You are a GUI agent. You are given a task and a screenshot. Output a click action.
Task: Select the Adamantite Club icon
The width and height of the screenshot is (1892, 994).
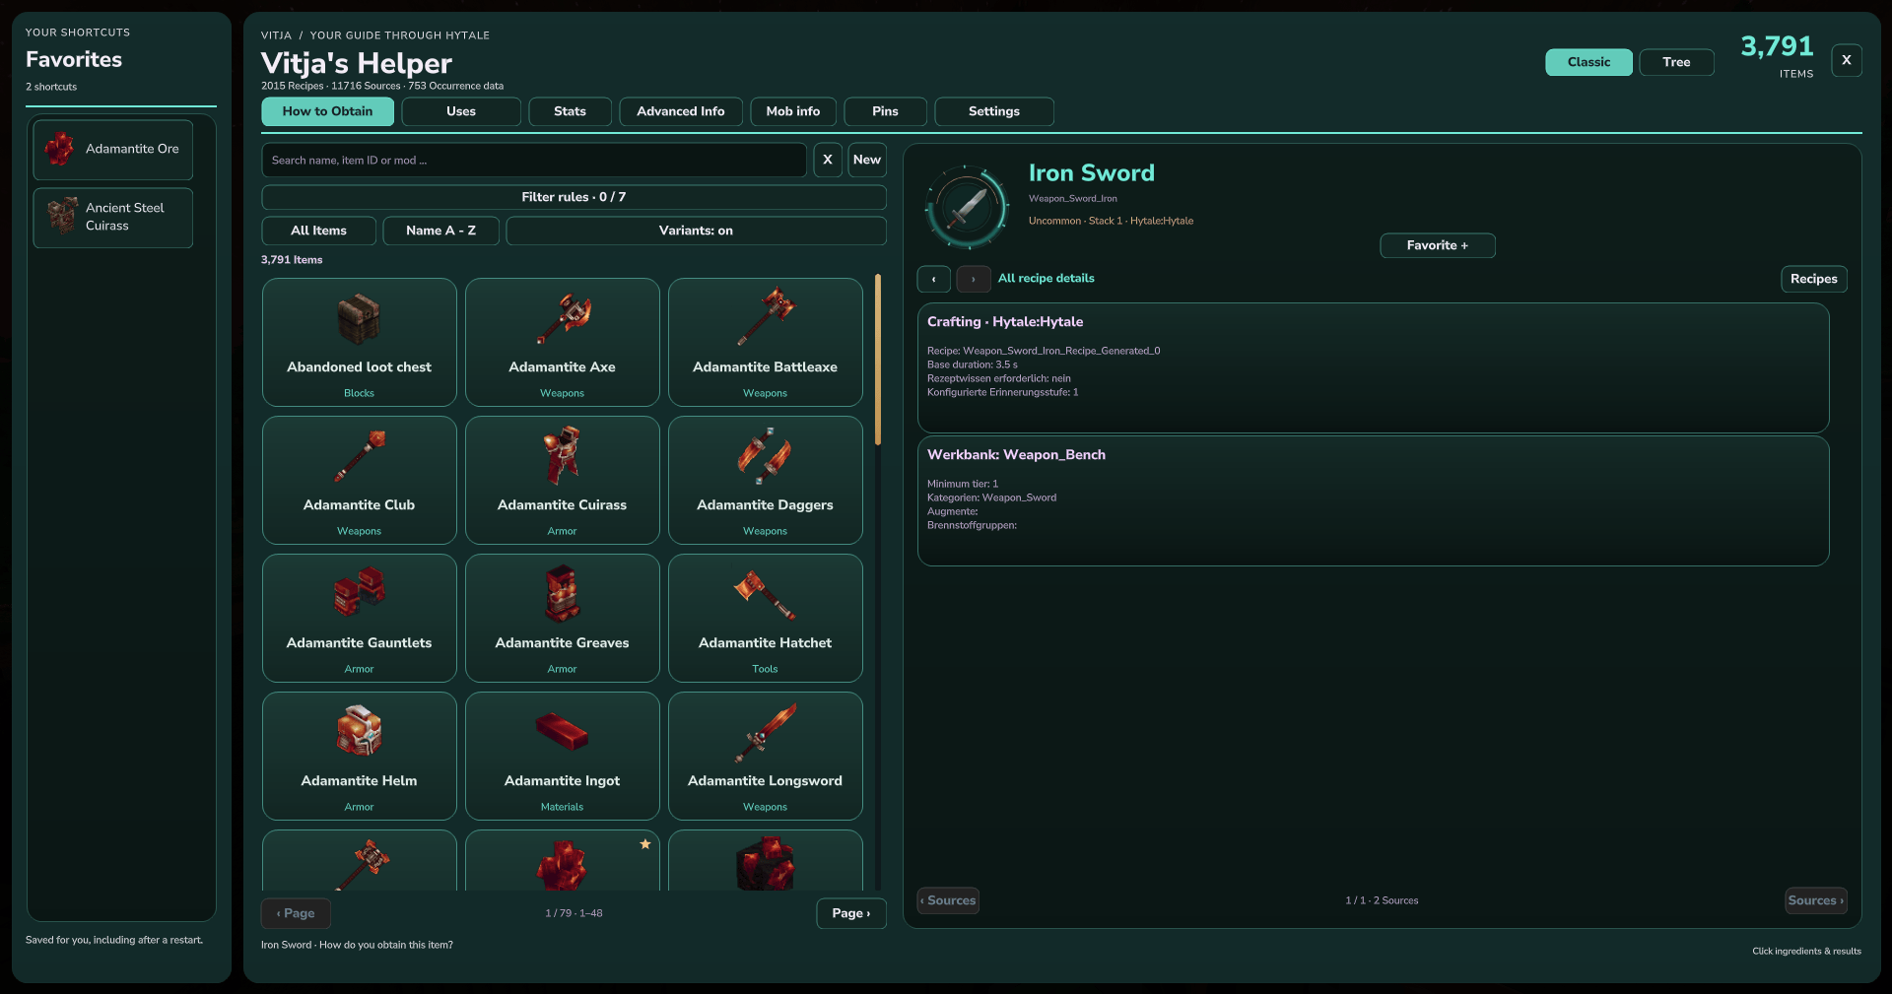pos(359,456)
